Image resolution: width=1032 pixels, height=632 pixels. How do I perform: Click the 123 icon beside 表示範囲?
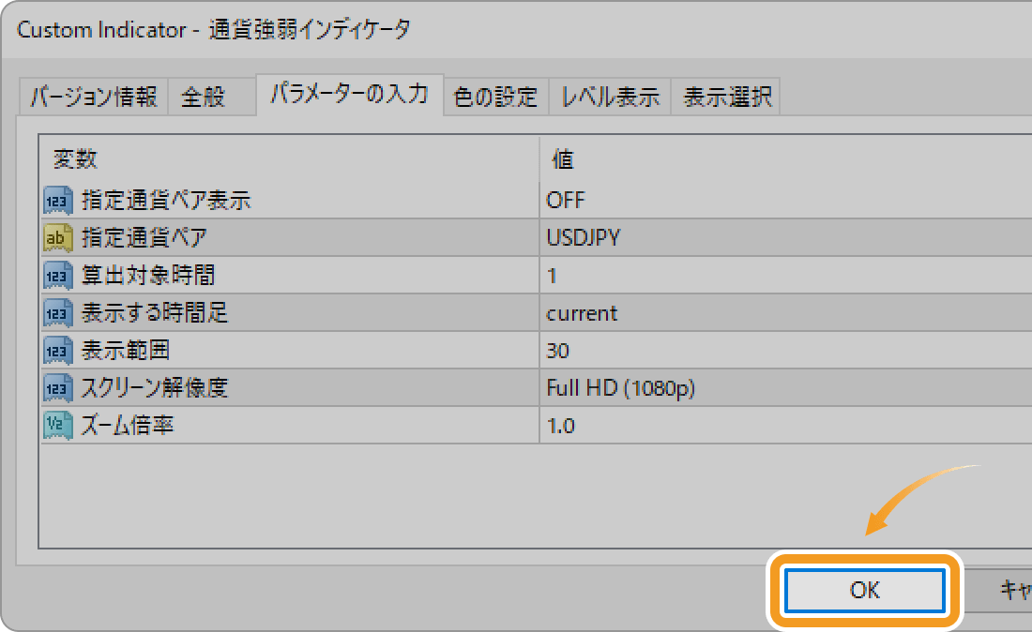(58, 351)
